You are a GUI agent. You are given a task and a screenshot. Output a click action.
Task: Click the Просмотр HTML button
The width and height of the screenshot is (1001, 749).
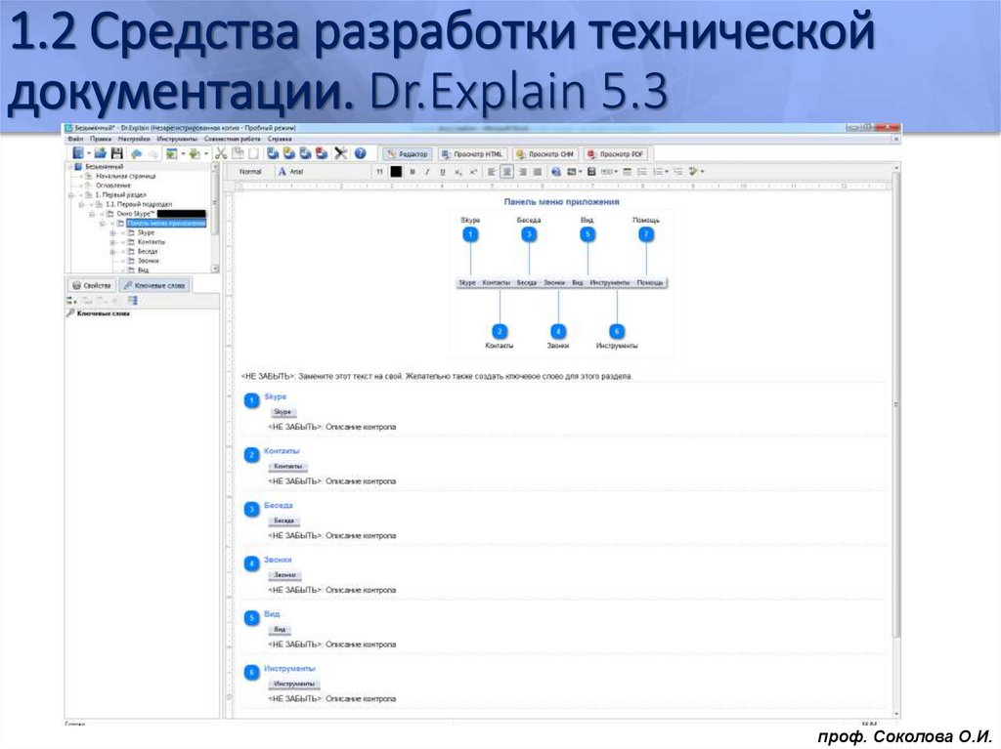[473, 152]
